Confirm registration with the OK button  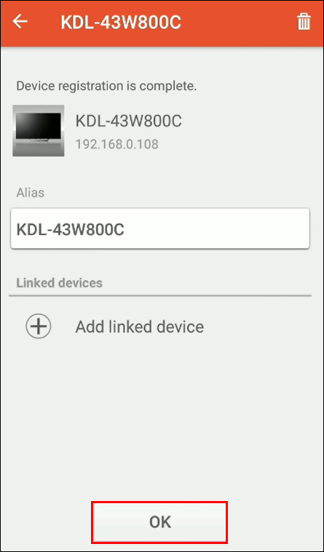[160, 521]
